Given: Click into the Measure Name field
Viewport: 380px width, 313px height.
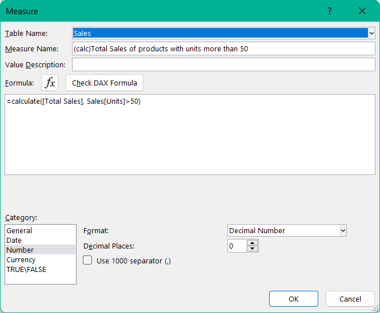Looking at the screenshot, I should (223, 49).
